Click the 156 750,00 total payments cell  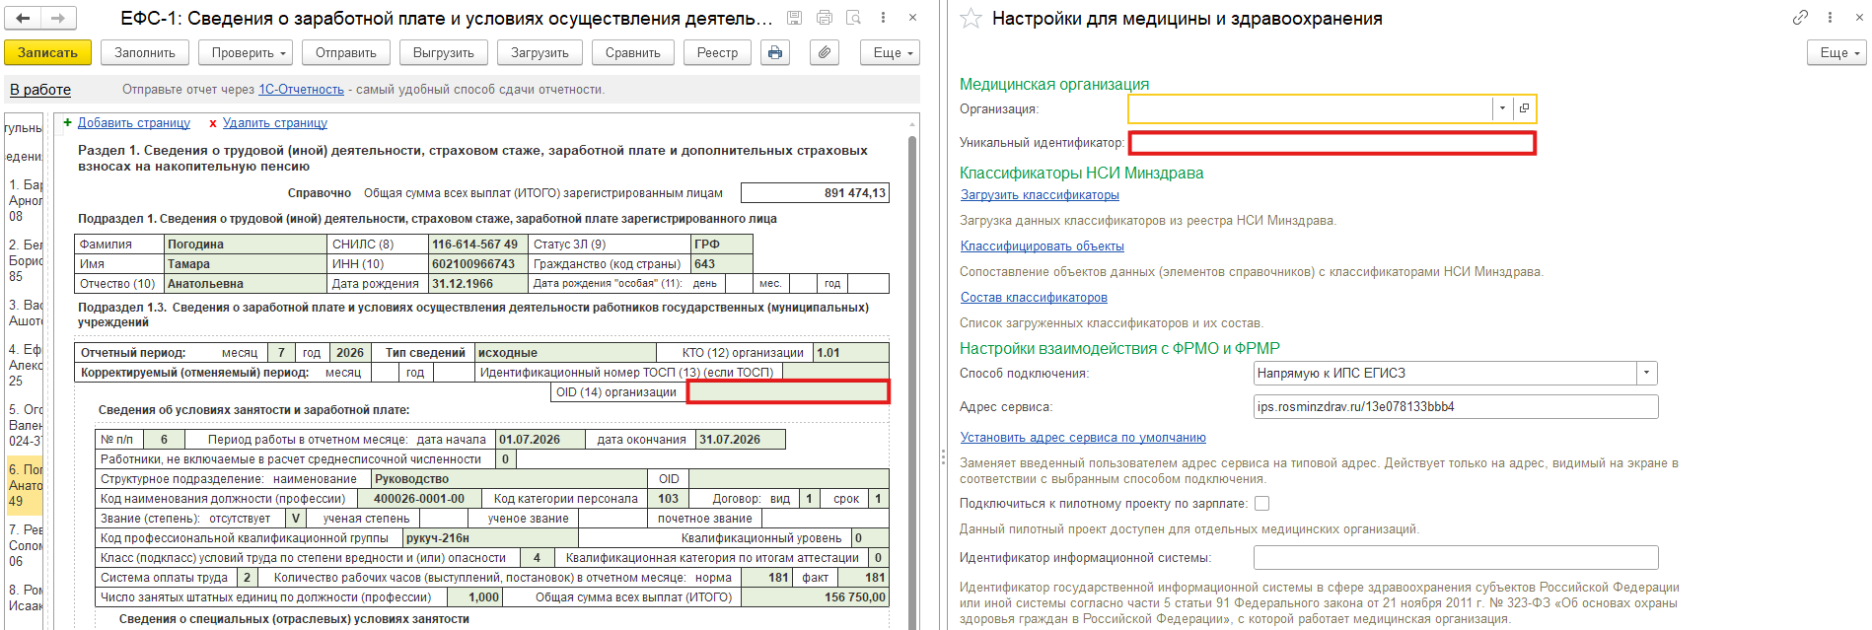click(815, 597)
